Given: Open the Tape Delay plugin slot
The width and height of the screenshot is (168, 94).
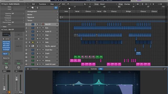Looking at the screenshot, I should (6, 44).
